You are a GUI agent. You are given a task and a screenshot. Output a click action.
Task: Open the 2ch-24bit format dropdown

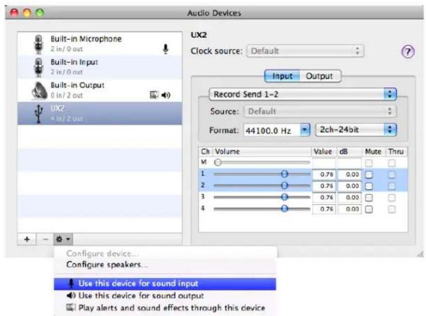[x=356, y=129]
